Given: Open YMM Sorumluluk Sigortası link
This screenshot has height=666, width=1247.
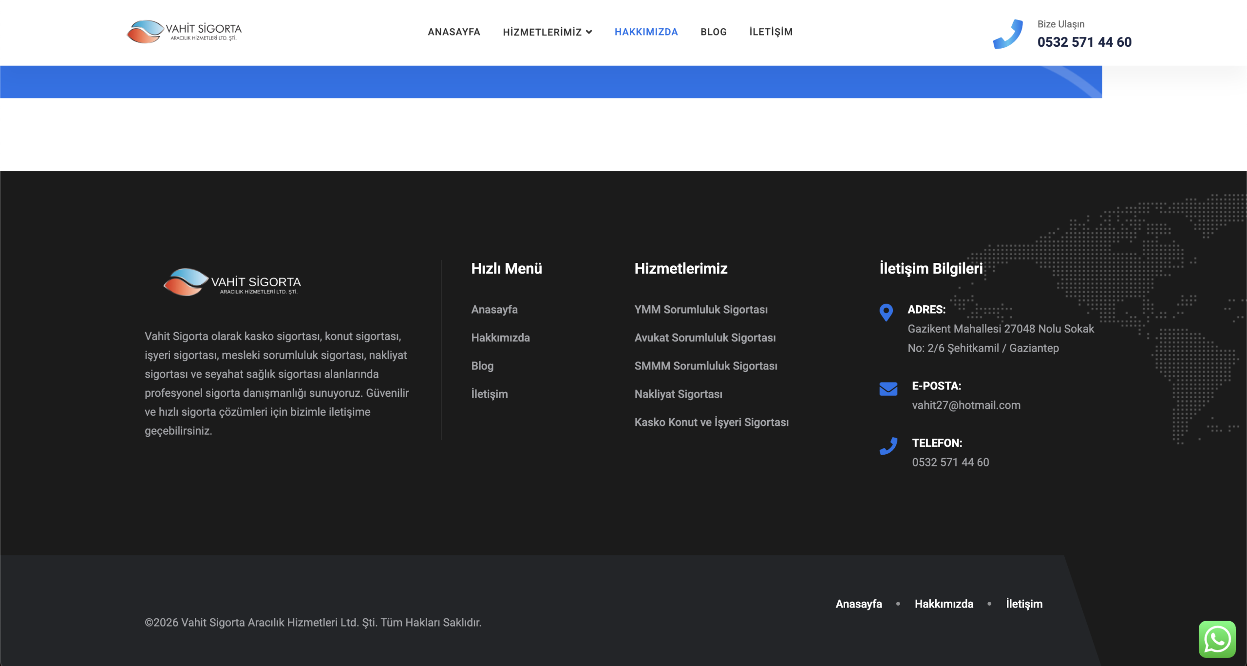Looking at the screenshot, I should [x=700, y=310].
